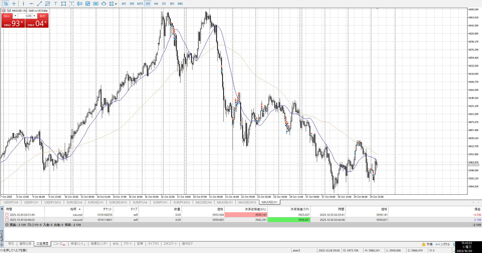Switch chart to H4 timeframe
Screen dimensions: 482x253
point(156,4)
